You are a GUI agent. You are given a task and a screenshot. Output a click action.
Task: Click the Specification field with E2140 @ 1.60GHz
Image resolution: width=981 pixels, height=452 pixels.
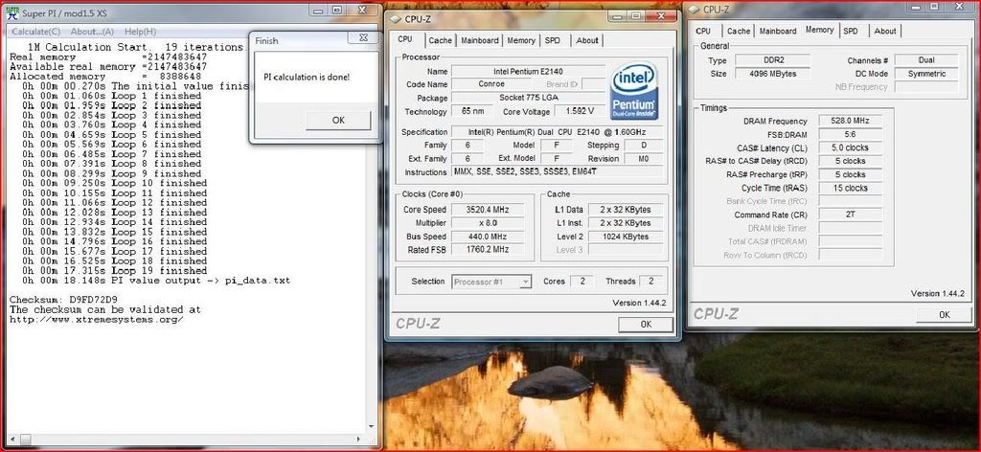click(557, 132)
